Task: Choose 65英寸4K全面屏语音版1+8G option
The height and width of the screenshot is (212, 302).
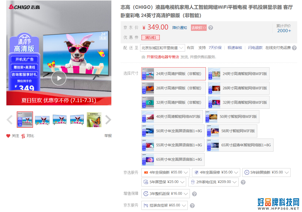Action: pyautogui.click(x=173, y=160)
